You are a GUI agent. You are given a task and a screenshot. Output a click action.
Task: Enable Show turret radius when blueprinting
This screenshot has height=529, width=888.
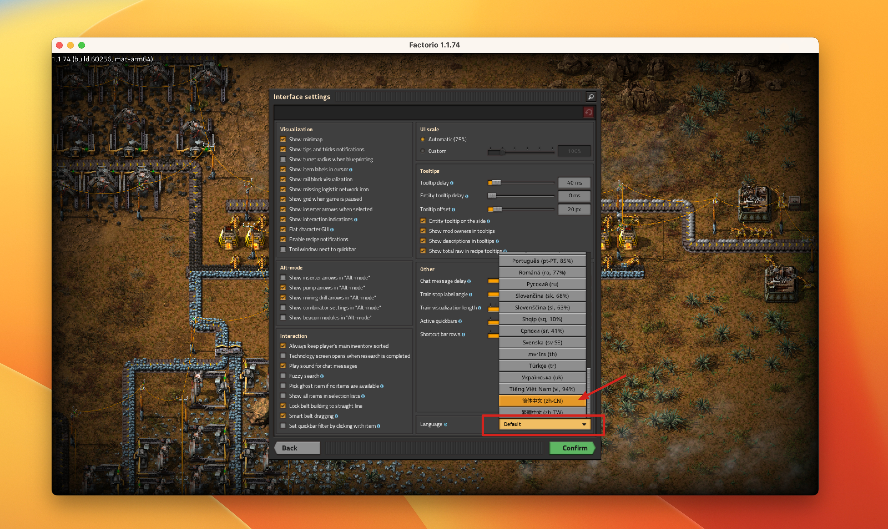coord(283,159)
